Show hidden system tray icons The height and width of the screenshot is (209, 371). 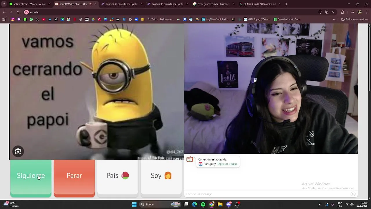click(x=320, y=204)
